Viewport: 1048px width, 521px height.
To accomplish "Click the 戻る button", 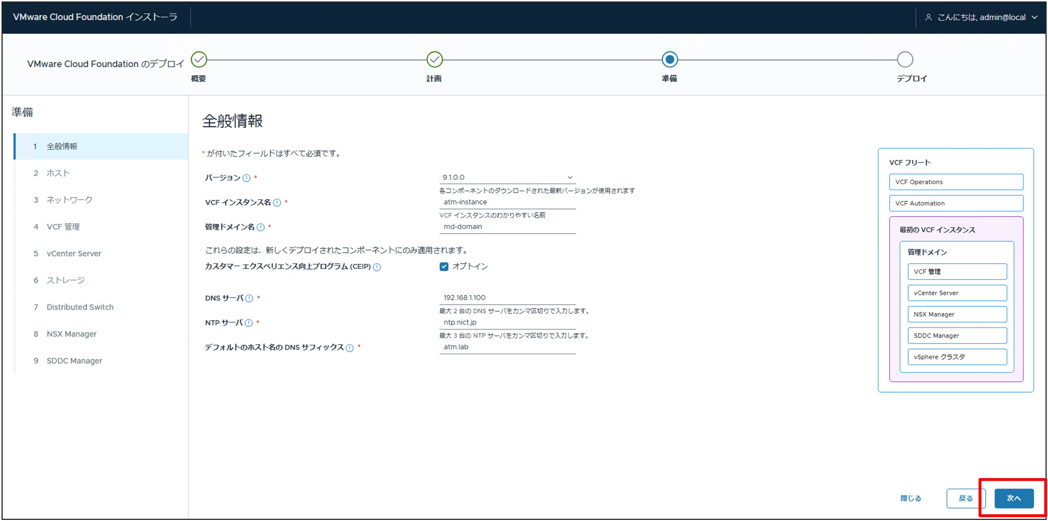I will tap(965, 499).
